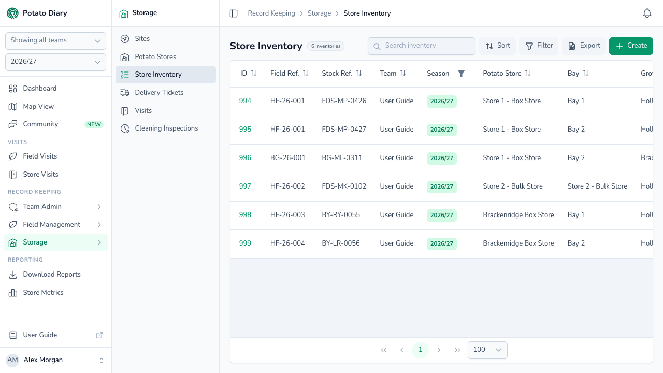663x373 pixels.
Task: Select Cleaning Inspections in Storage menu
Action: [x=166, y=128]
